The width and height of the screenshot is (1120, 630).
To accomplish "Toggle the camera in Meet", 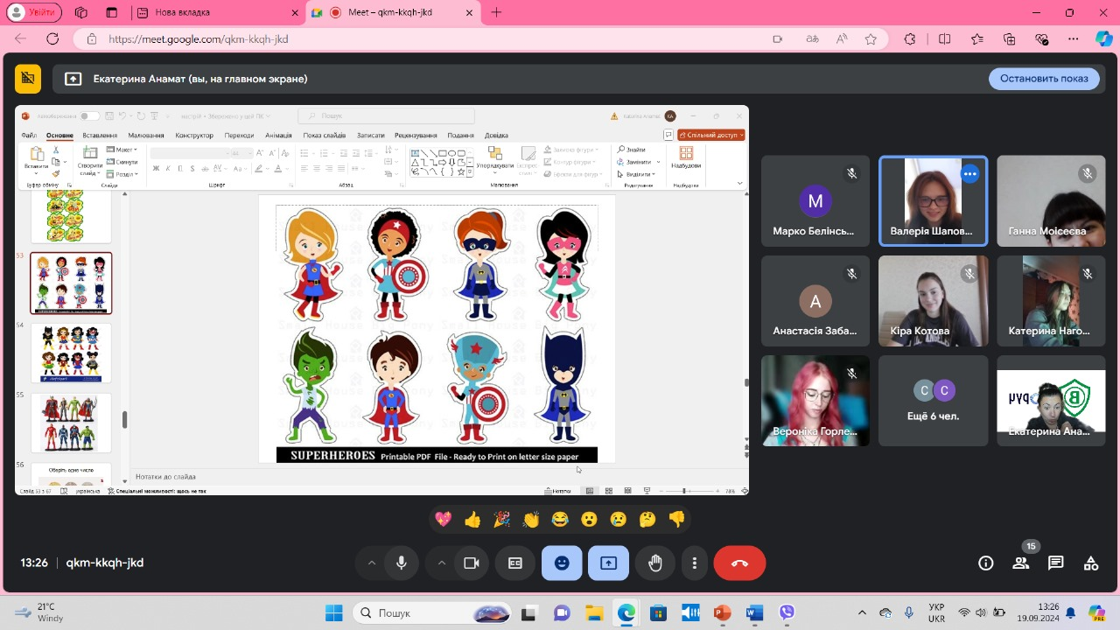I will (x=472, y=563).
